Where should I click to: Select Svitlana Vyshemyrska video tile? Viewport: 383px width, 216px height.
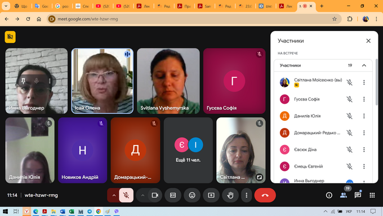(168, 81)
